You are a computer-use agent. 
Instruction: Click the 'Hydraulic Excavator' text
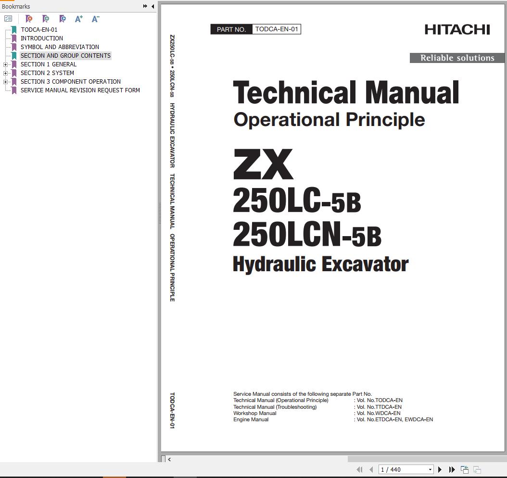(x=321, y=264)
